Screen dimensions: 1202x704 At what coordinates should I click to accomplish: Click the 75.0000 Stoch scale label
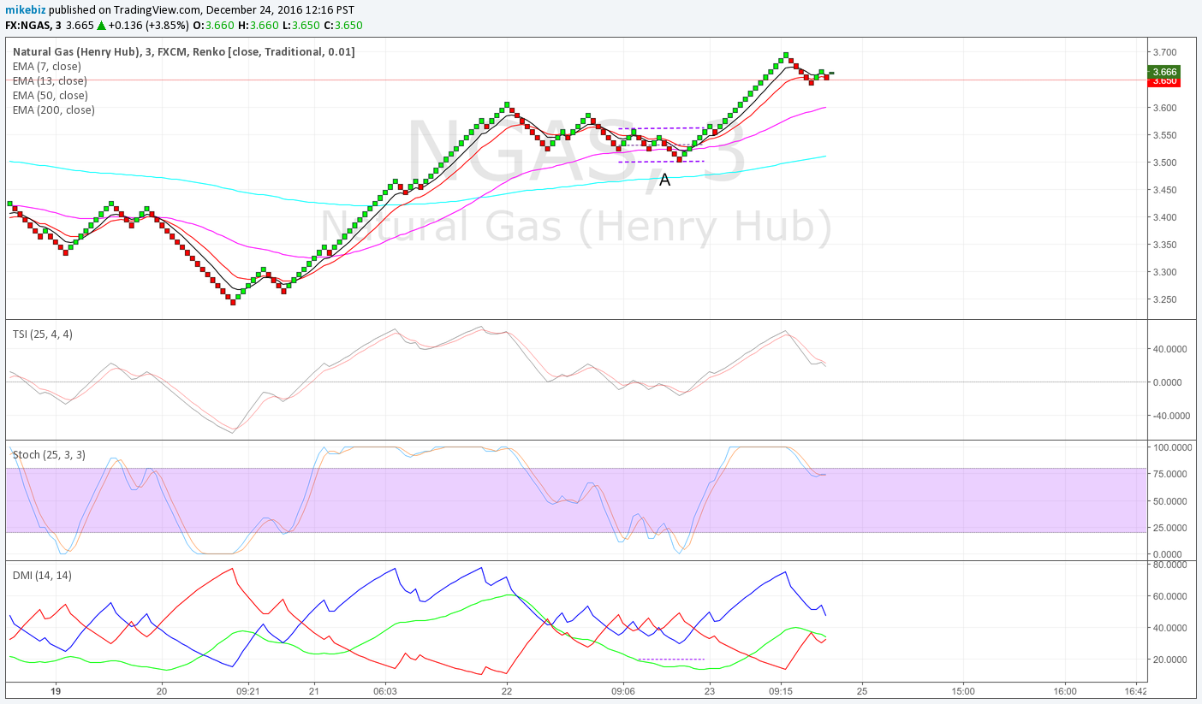[x=1171, y=474]
